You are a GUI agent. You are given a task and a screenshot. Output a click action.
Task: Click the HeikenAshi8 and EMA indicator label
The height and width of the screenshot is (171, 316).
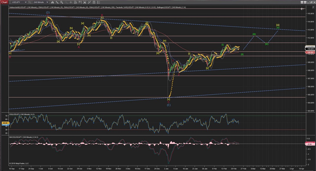coord(97,7)
